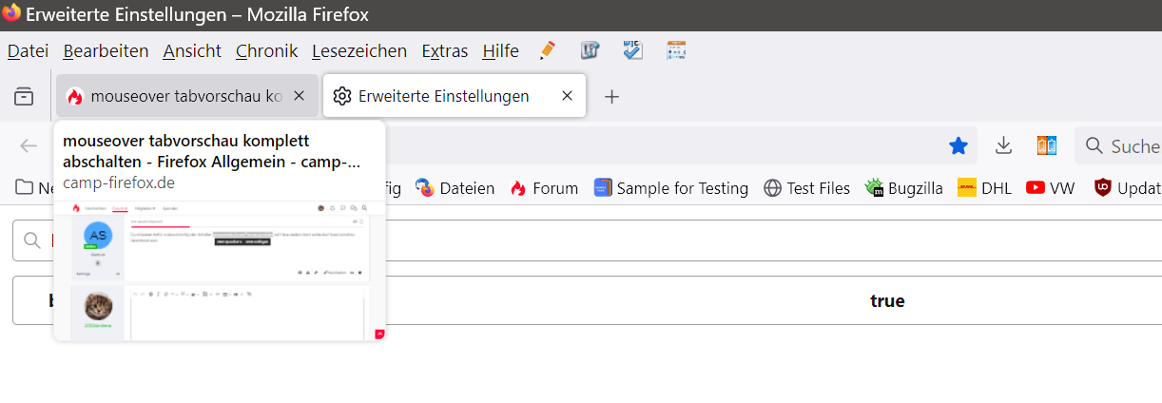The width and height of the screenshot is (1162, 403).
Task: Click the blue bookmark star icon
Action: tap(959, 145)
